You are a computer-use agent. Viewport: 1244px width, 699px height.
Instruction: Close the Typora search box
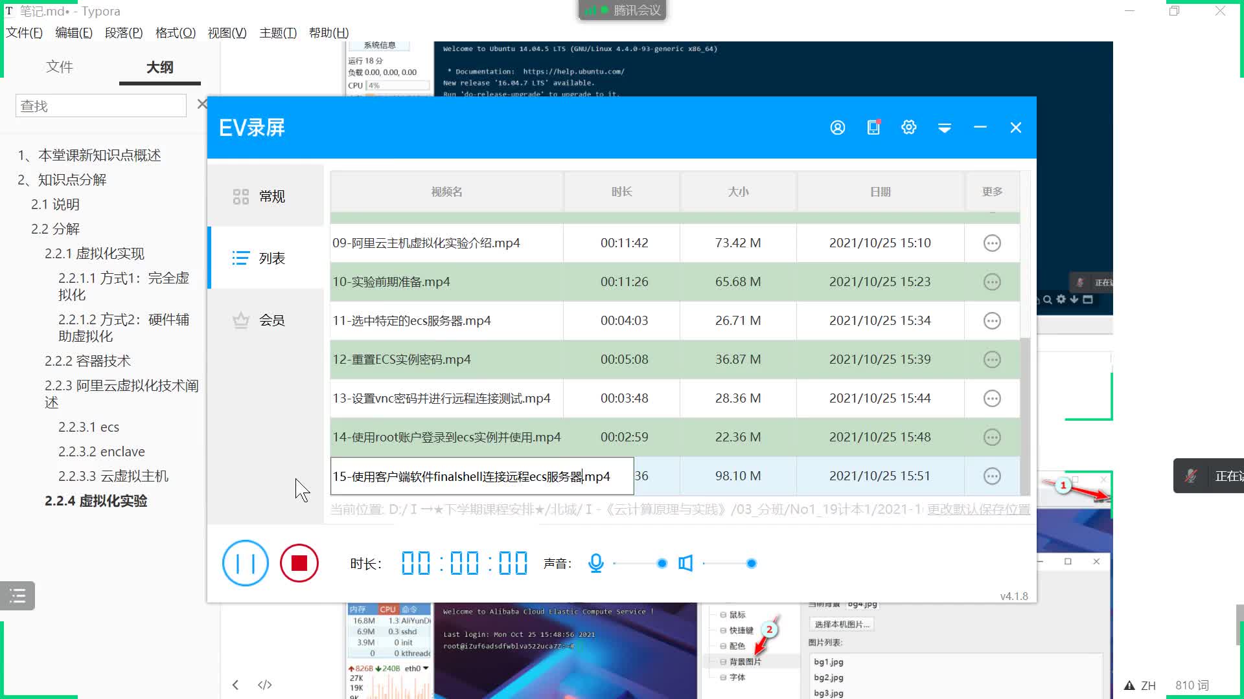coord(202,104)
